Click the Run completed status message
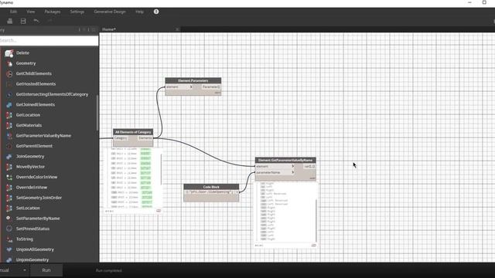This screenshot has height=278, width=495. click(x=108, y=270)
